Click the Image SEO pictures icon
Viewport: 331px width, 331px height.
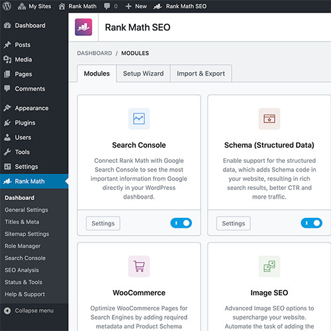[269, 266]
